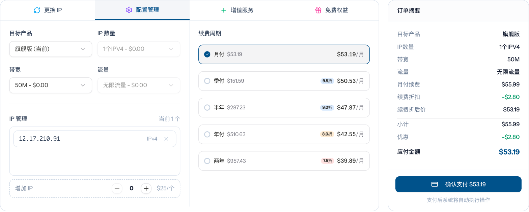This screenshot has width=529, height=212.
Task: Click the pink gift icon beside 免费权益
Action: pos(318,10)
